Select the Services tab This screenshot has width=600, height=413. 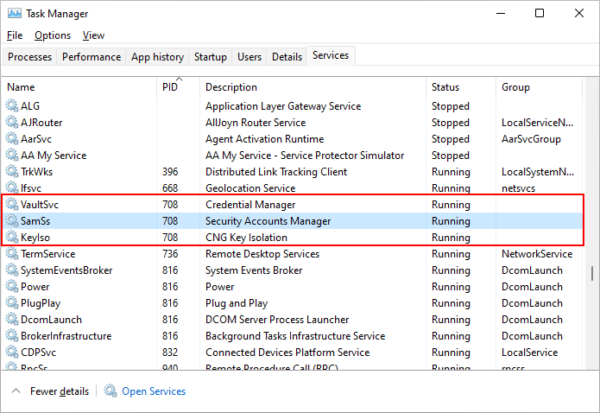pos(331,55)
